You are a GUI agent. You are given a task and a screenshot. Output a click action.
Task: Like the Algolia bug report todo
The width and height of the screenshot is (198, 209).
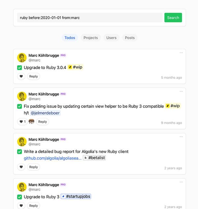click(21, 167)
